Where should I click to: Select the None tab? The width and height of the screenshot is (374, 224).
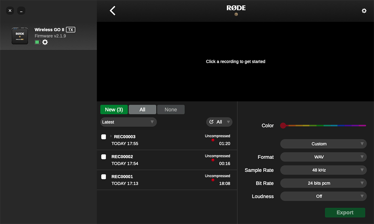(x=171, y=109)
